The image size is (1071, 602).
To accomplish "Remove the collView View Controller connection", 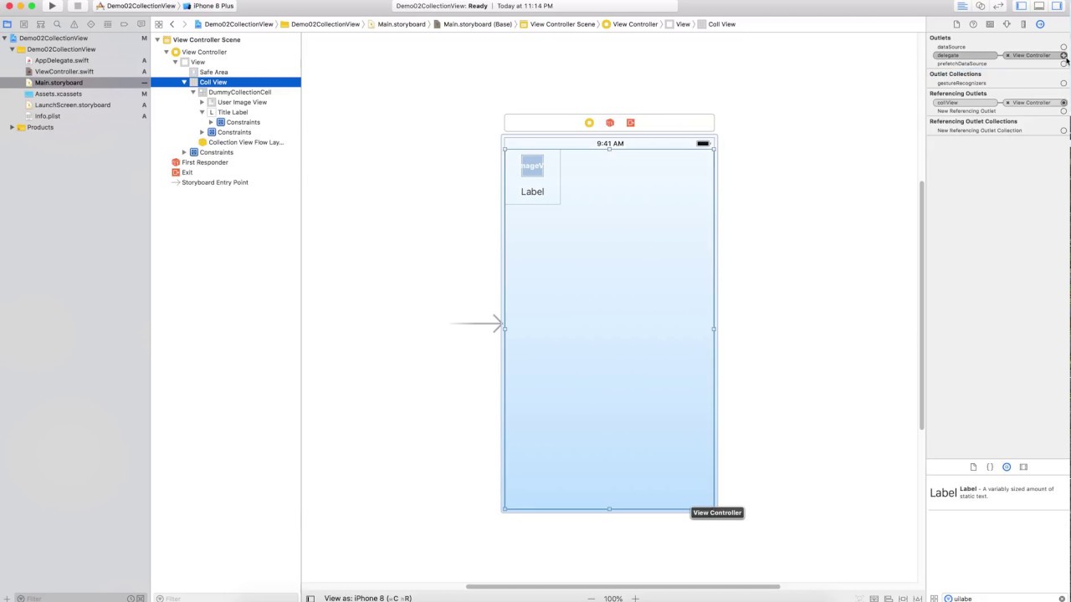I will pyautogui.click(x=1007, y=103).
